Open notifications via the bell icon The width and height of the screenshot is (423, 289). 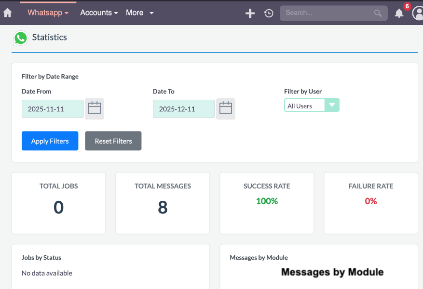click(399, 13)
